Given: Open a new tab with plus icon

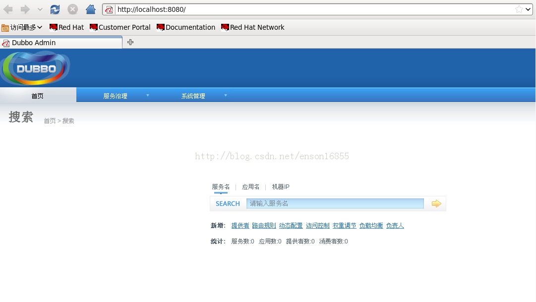Looking at the screenshot, I should (130, 42).
